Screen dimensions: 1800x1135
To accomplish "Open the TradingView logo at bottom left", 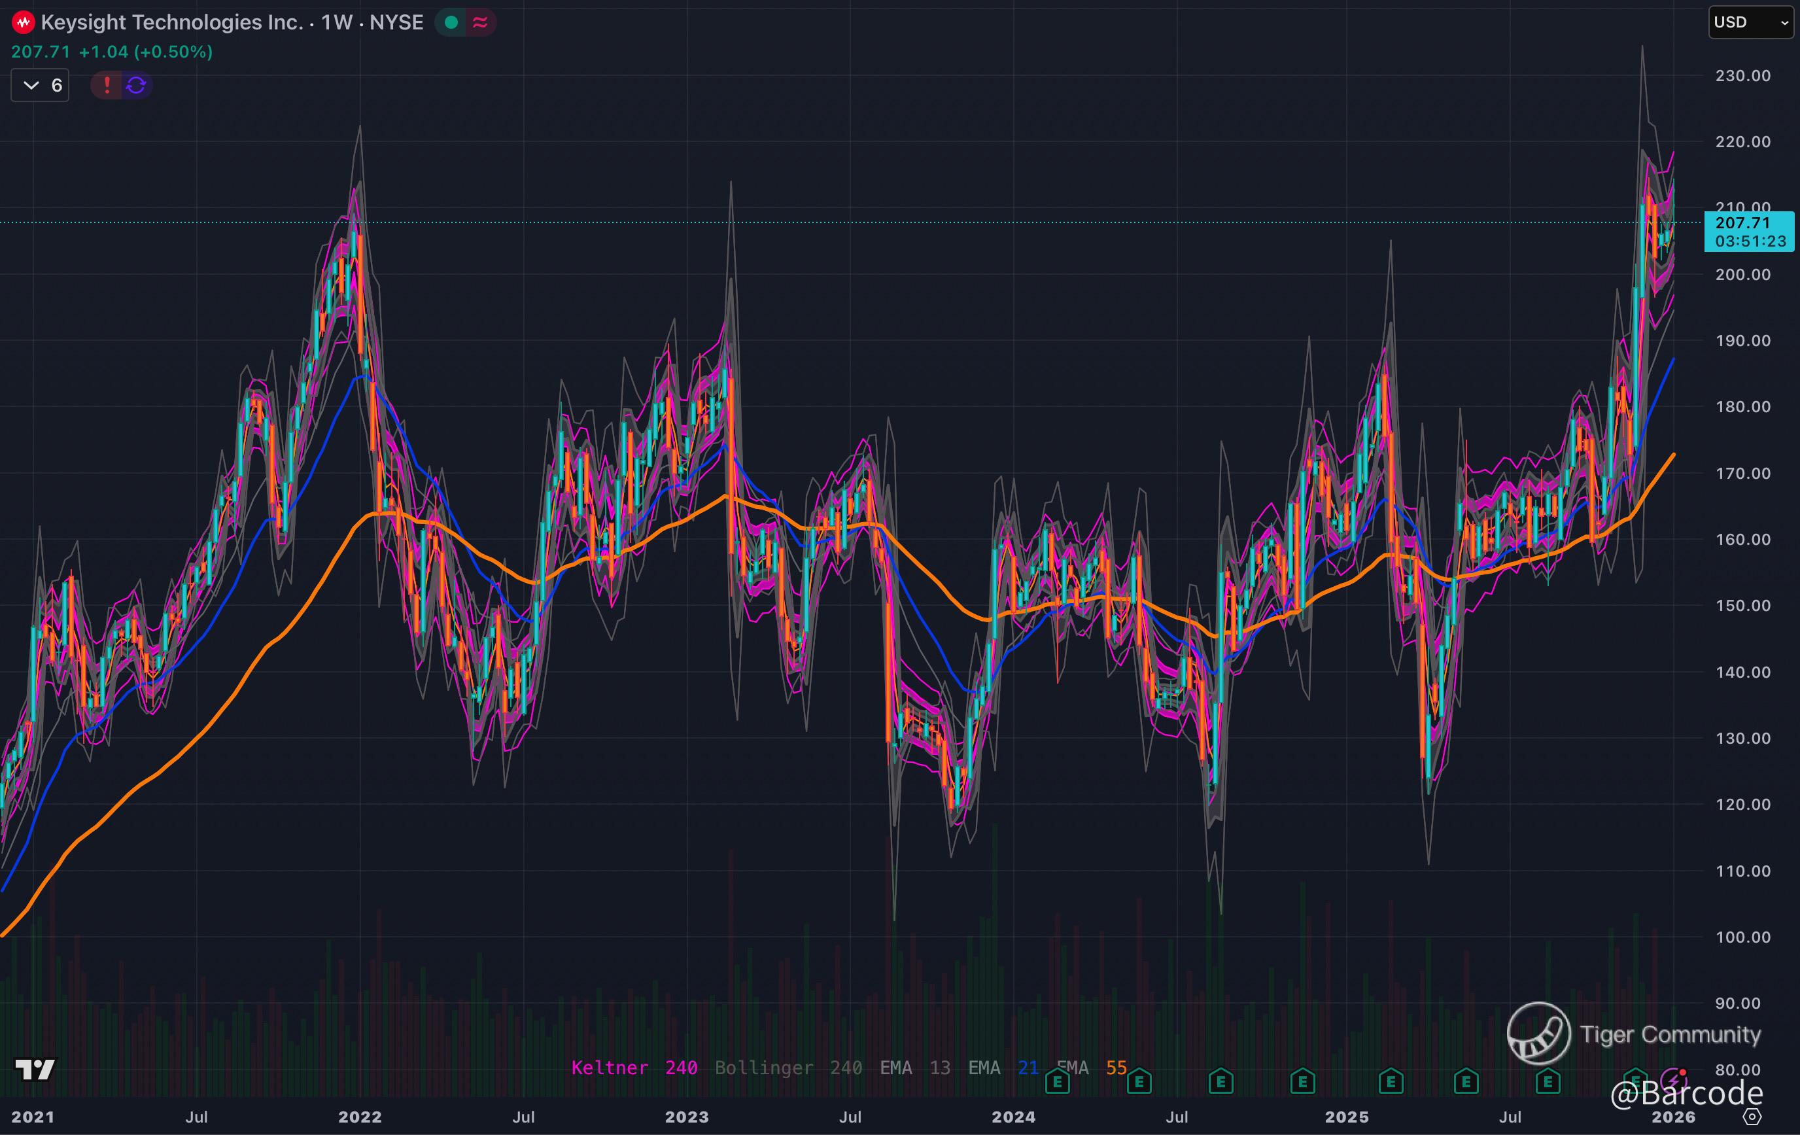I will (x=35, y=1070).
